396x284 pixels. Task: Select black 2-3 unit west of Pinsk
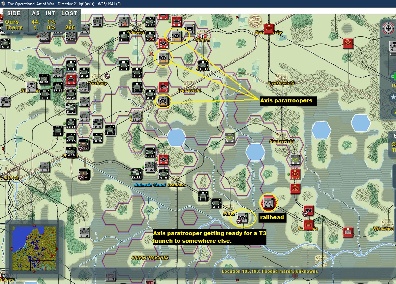[x=216, y=203]
